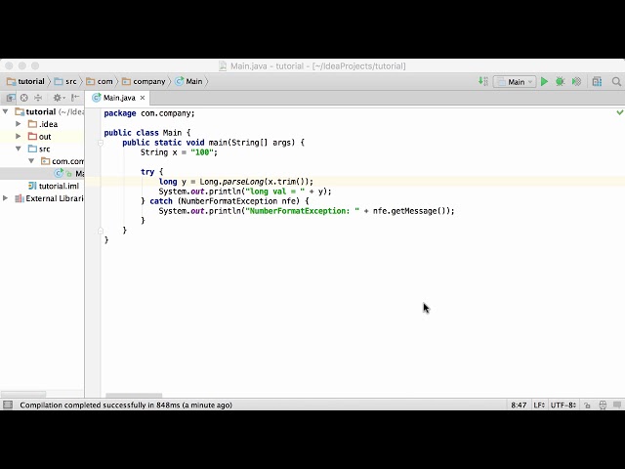Click the "100" string literal
625x469 pixels.
[x=202, y=152]
